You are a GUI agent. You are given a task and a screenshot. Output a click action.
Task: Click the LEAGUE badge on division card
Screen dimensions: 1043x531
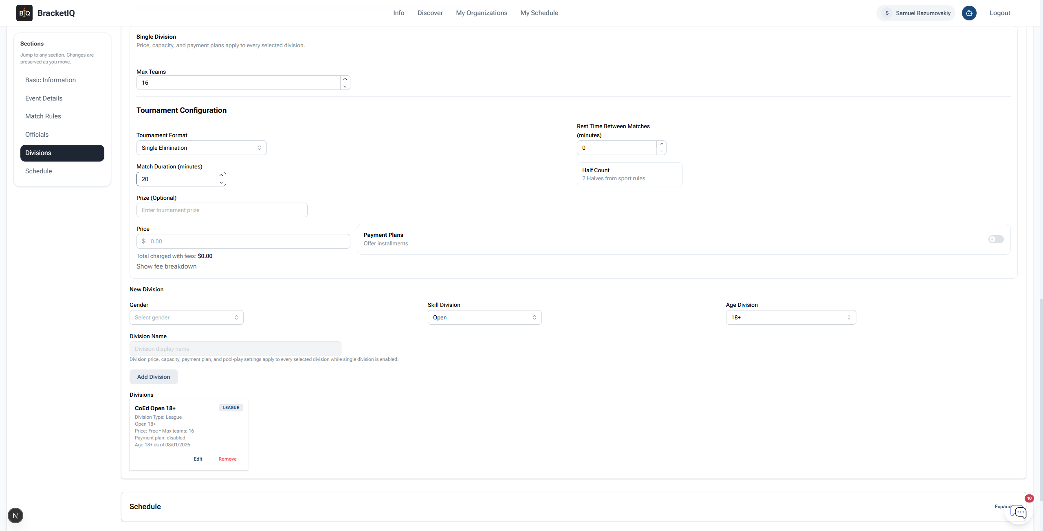(231, 408)
